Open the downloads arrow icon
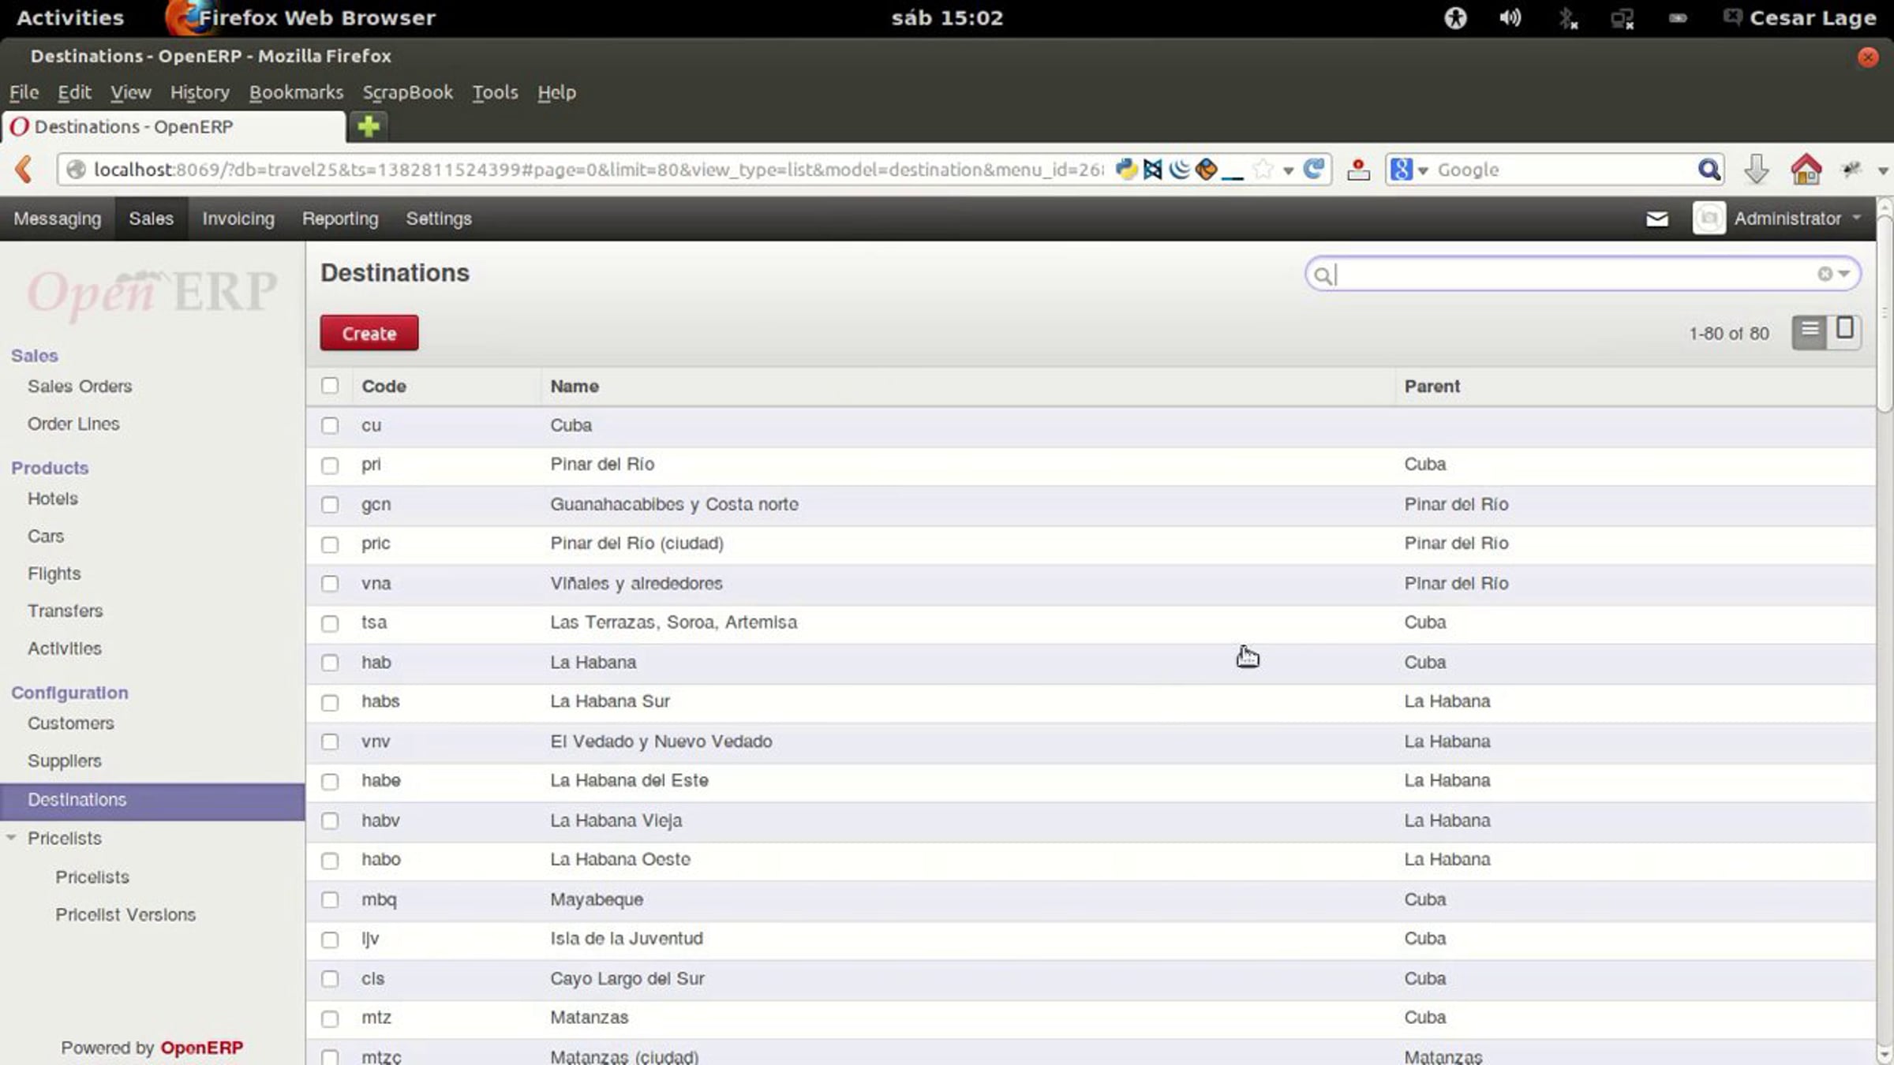Image resolution: width=1894 pixels, height=1065 pixels. (x=1756, y=170)
